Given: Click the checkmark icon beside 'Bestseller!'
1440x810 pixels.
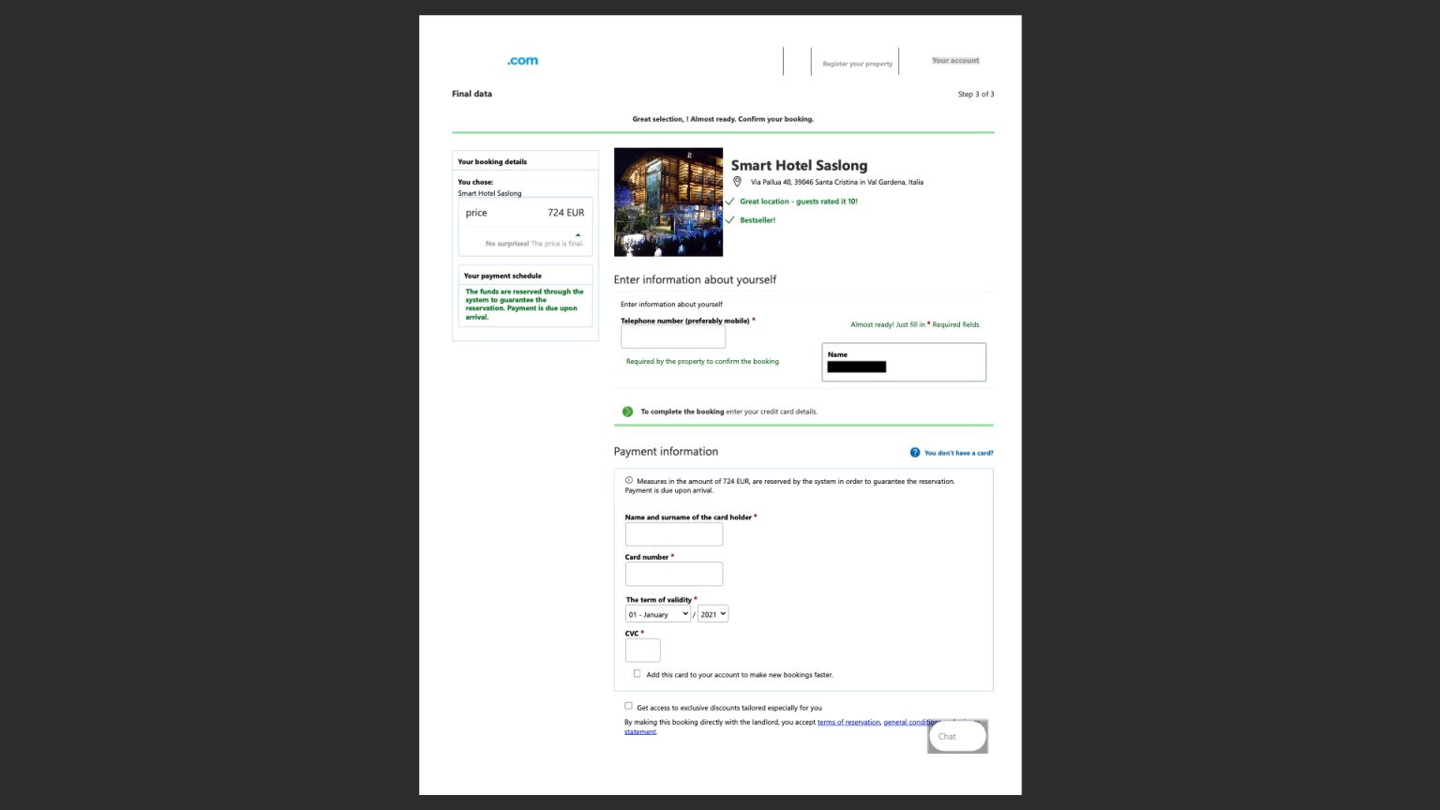Looking at the screenshot, I should (x=730, y=220).
